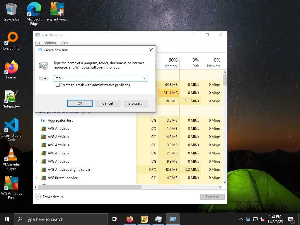Image resolution: width=300 pixels, height=225 pixels.
Task: Click Cancel in Create new task
Action: [108, 103]
